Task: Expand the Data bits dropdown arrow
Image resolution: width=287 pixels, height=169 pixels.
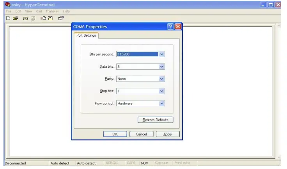Action: tap(161, 67)
